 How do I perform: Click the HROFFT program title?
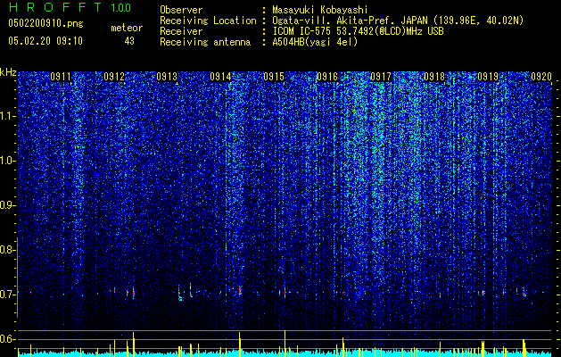55,7
